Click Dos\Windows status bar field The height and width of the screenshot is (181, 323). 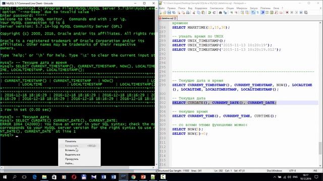(274, 171)
